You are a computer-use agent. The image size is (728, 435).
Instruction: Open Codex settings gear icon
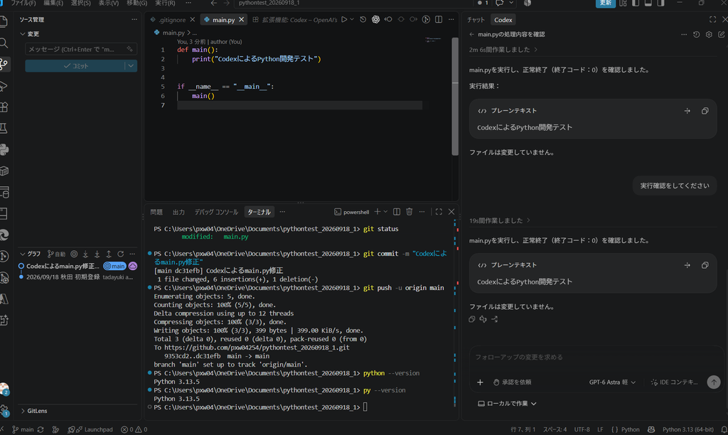pos(709,34)
